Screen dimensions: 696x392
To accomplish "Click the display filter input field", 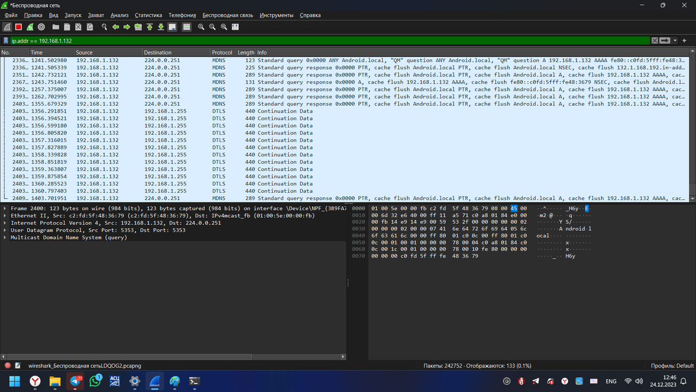I will pos(330,40).
